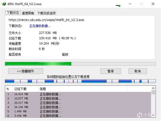The width and height of the screenshot is (161, 121).
Task: Click the 已经下载 column header in thread list
Action: pos(25,89)
